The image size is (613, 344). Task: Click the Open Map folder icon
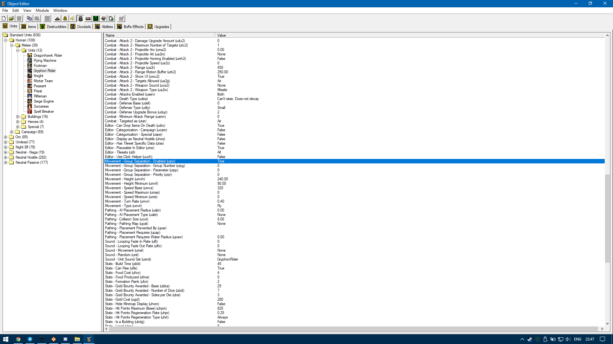tap(11, 18)
